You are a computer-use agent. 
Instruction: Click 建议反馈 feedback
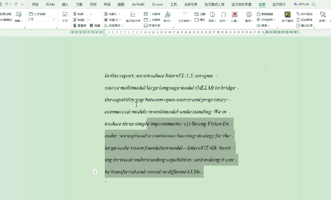click(x=304, y=25)
